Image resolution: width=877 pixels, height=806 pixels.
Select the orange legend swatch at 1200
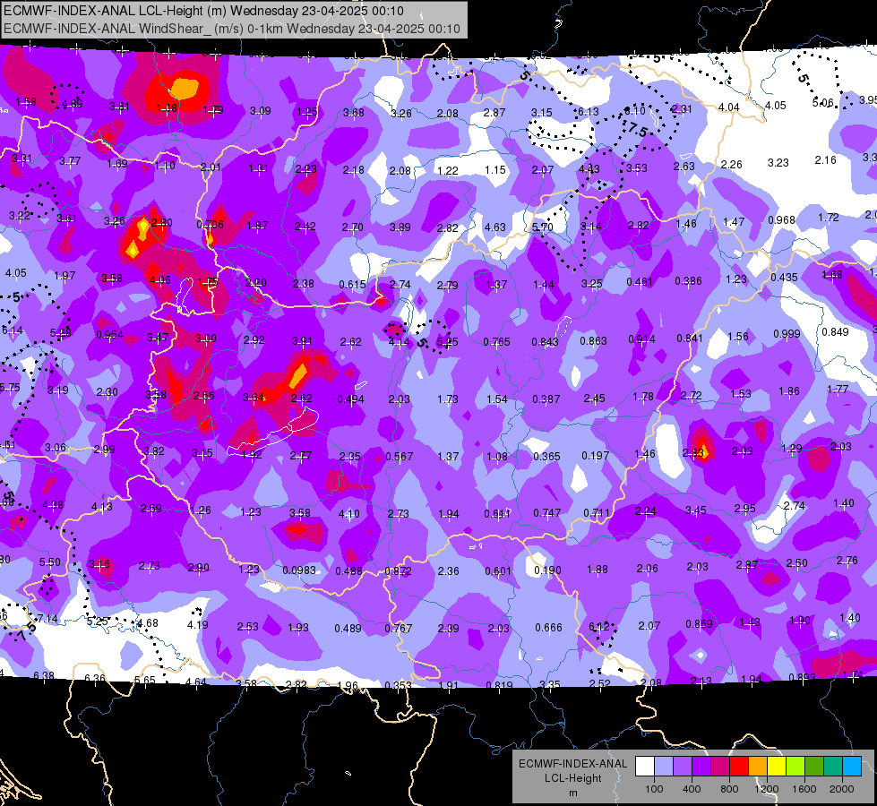pos(758,766)
